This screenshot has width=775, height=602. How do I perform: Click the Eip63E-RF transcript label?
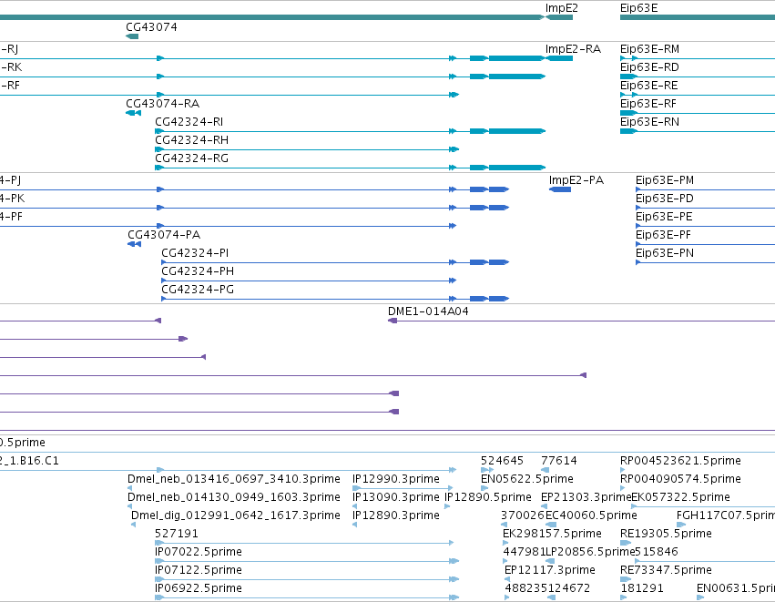(x=648, y=104)
